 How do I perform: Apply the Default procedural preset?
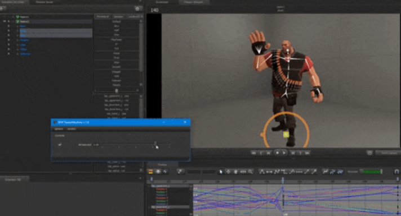click(x=117, y=21)
